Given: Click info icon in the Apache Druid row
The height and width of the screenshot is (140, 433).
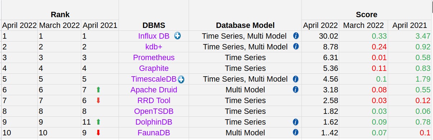Looking at the screenshot, I should point(296,90).
